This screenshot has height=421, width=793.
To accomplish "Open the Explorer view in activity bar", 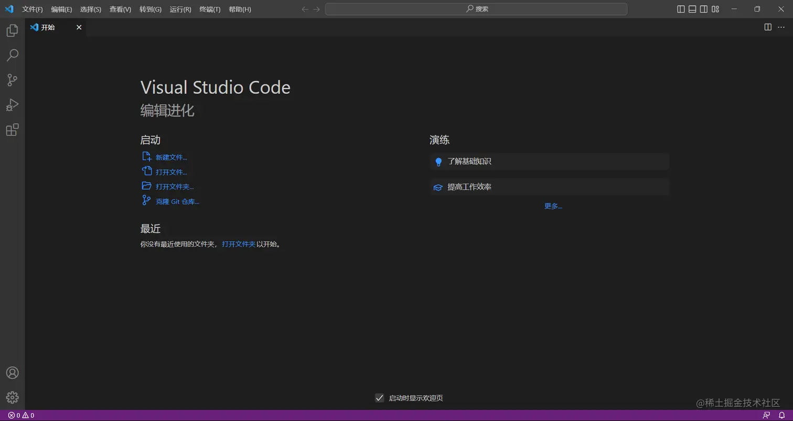I will coord(12,30).
